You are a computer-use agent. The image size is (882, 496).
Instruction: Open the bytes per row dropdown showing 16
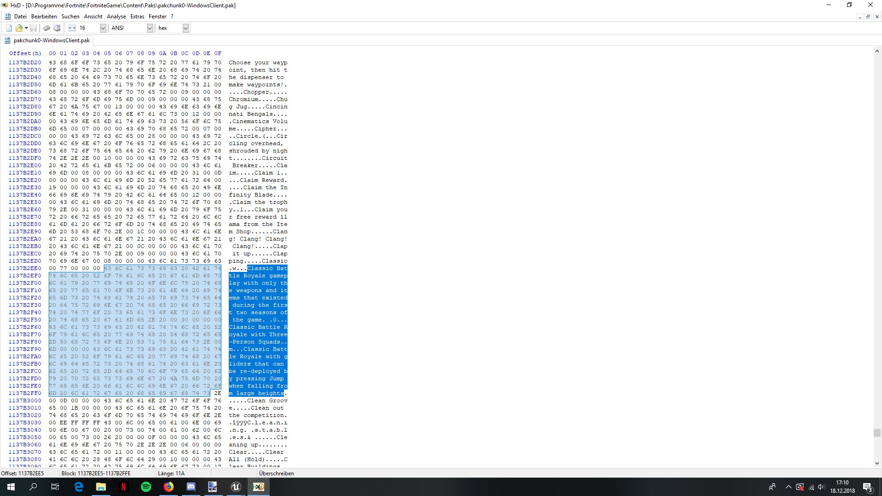[x=103, y=28]
